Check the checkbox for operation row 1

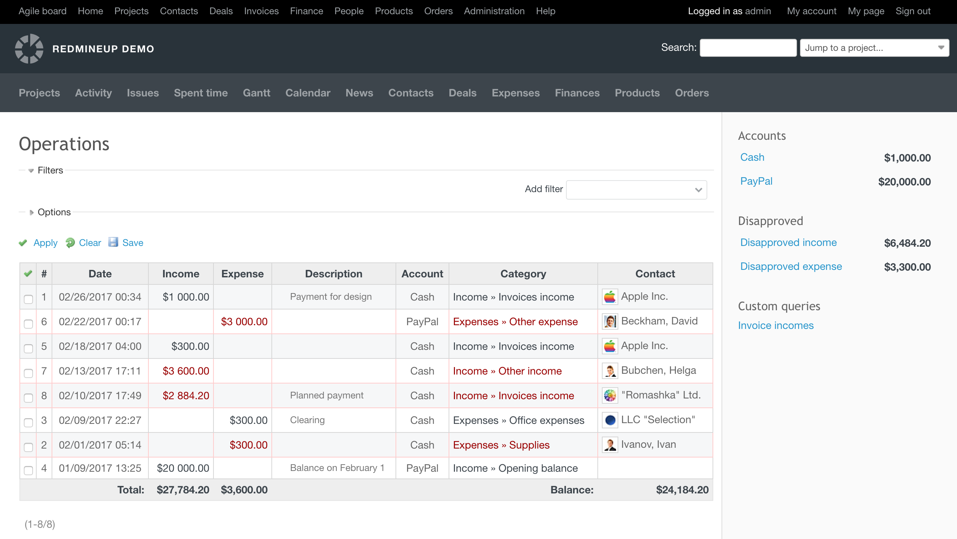click(28, 299)
